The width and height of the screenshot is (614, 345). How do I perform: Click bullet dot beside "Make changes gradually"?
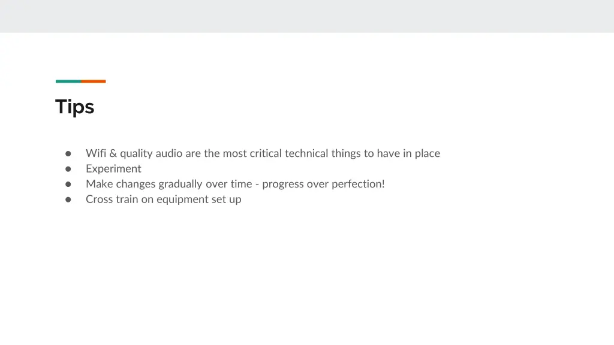point(68,184)
